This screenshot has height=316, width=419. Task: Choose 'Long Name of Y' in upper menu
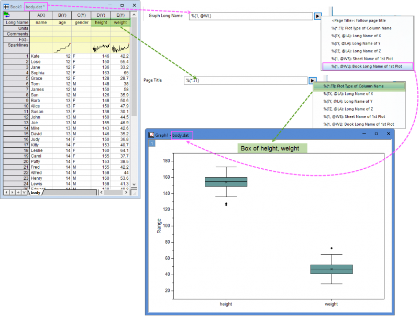pyautogui.click(x=356, y=43)
